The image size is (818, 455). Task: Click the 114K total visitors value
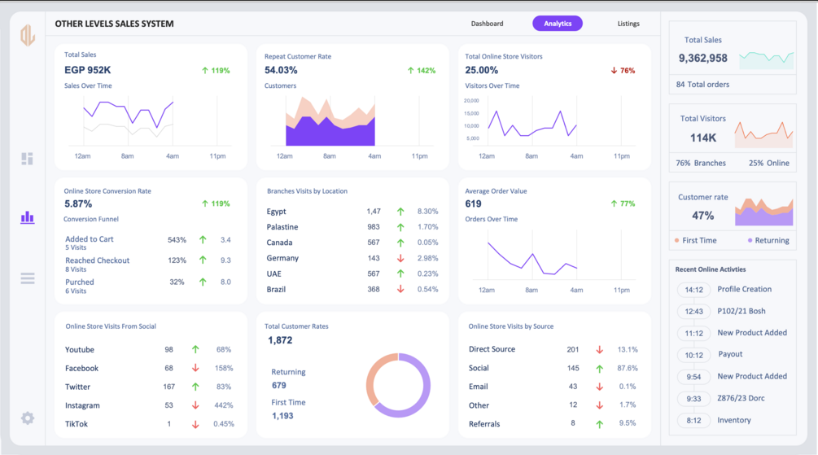(703, 138)
